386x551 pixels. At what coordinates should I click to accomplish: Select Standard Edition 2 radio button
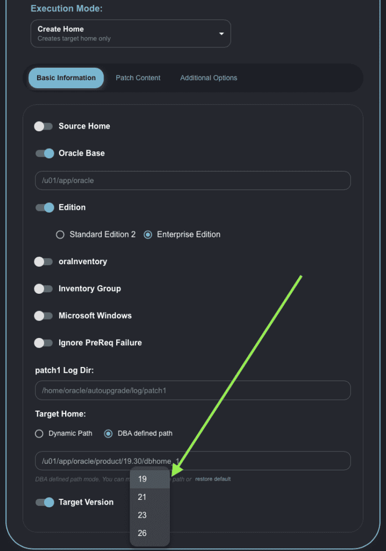(61, 235)
